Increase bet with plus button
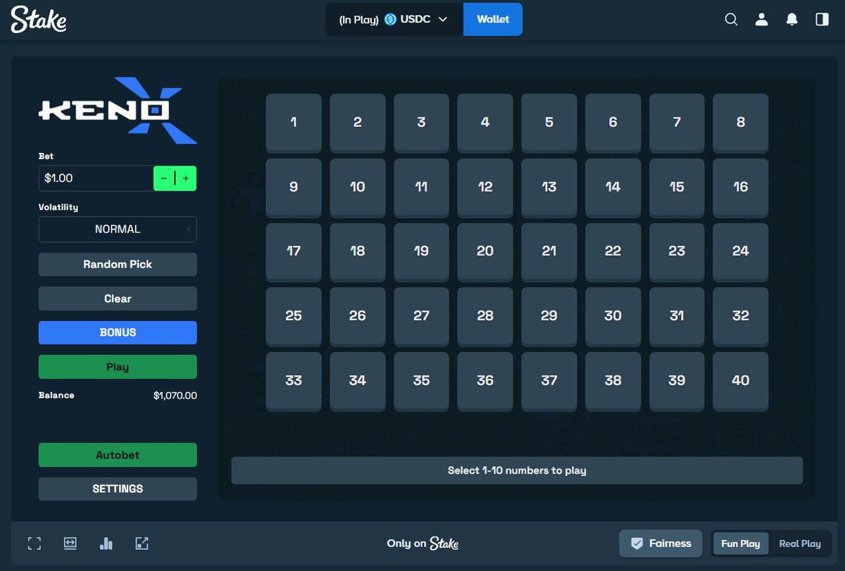845x571 pixels. 186,178
